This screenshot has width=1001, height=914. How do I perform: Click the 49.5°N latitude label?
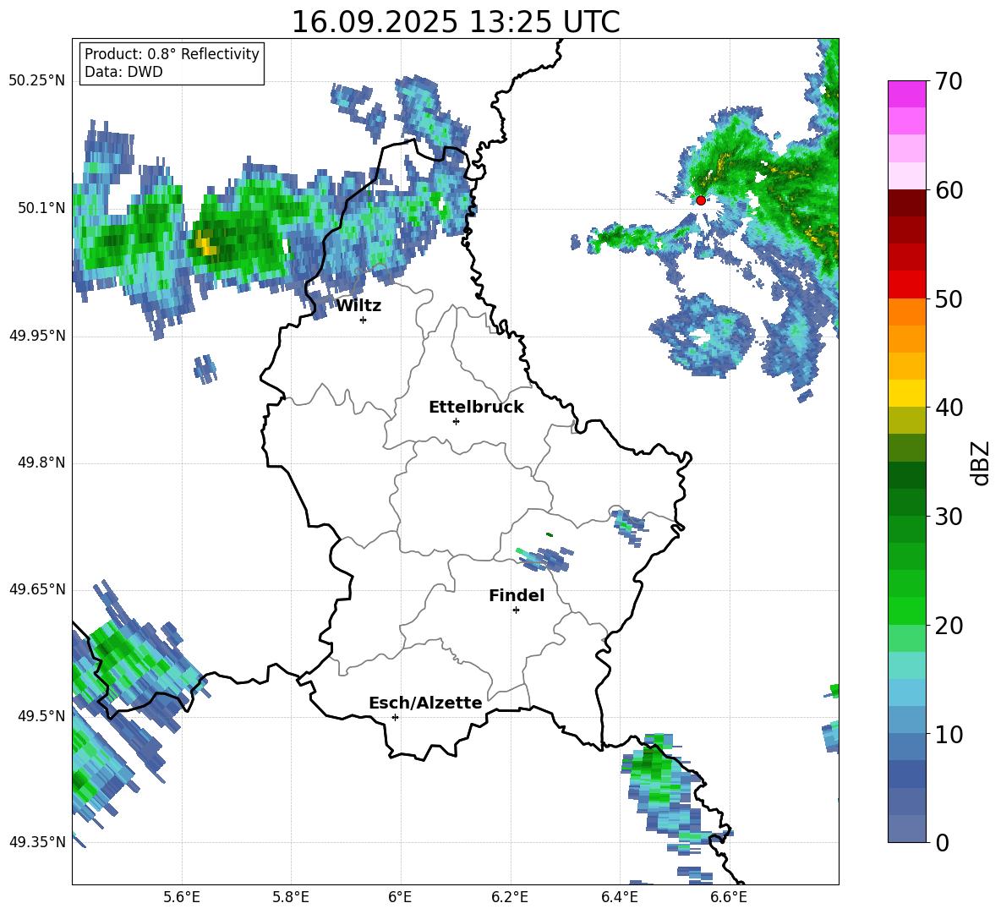point(41,716)
